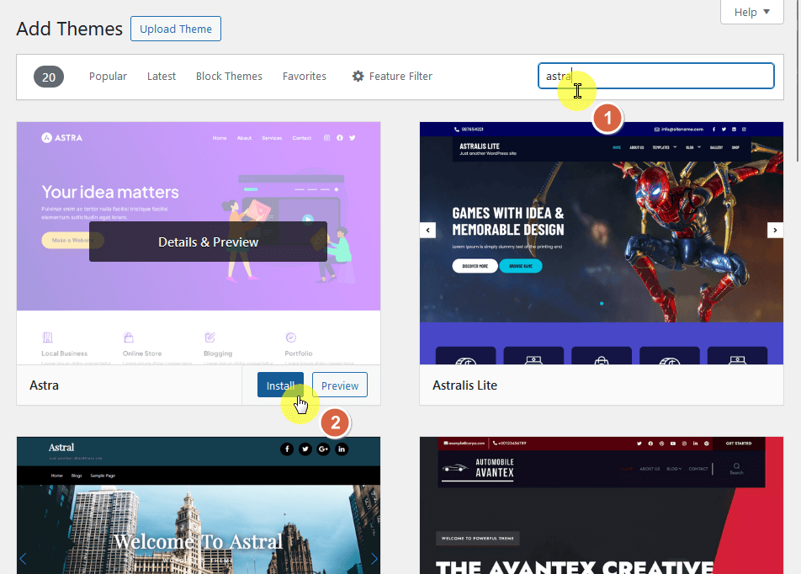Open the Block Themes tab

[229, 76]
